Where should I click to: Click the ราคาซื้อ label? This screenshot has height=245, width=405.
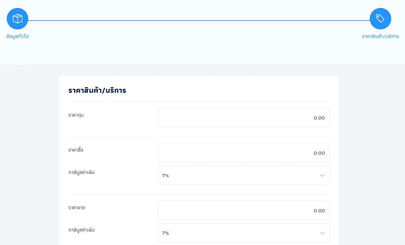(x=76, y=150)
